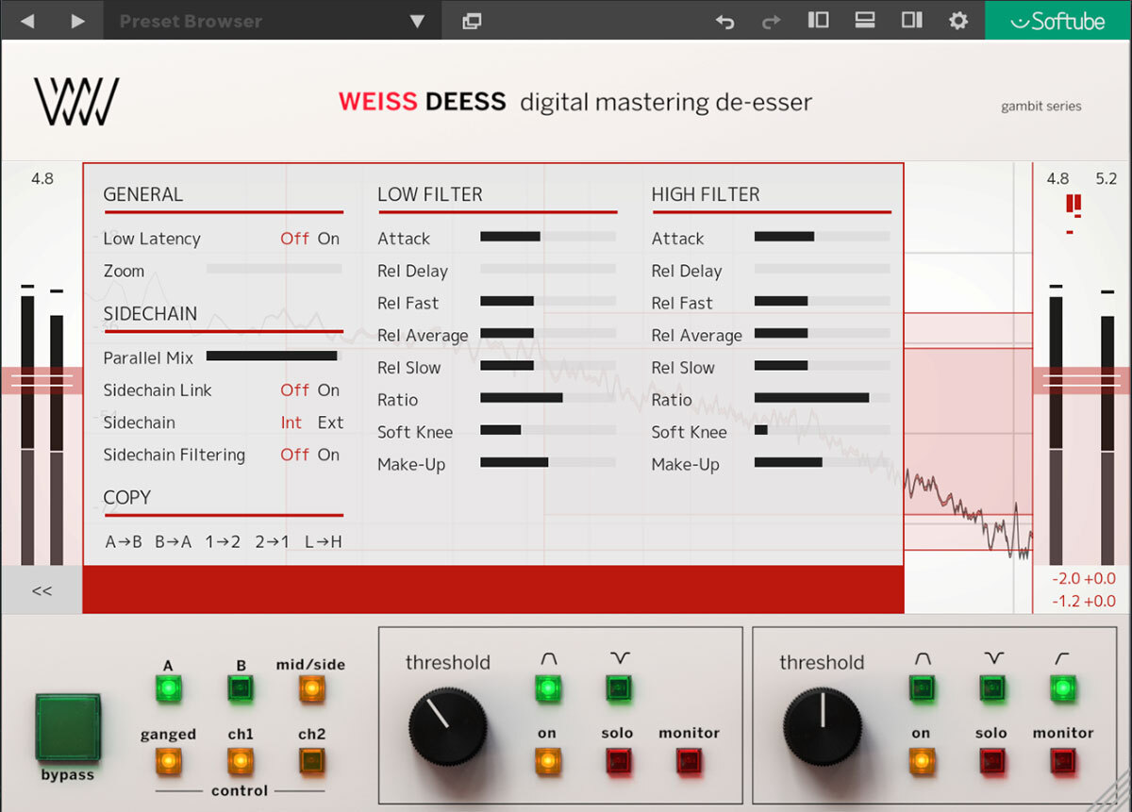Toggle the large bypass button
This screenshot has width=1132, height=812.
coord(67,727)
